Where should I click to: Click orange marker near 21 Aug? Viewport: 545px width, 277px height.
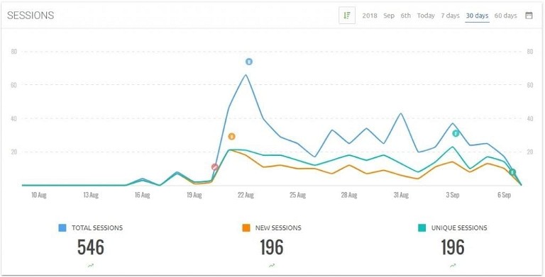point(232,137)
